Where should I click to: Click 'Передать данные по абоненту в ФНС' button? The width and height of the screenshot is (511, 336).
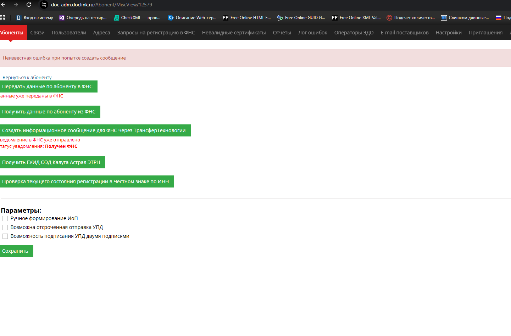click(49, 86)
